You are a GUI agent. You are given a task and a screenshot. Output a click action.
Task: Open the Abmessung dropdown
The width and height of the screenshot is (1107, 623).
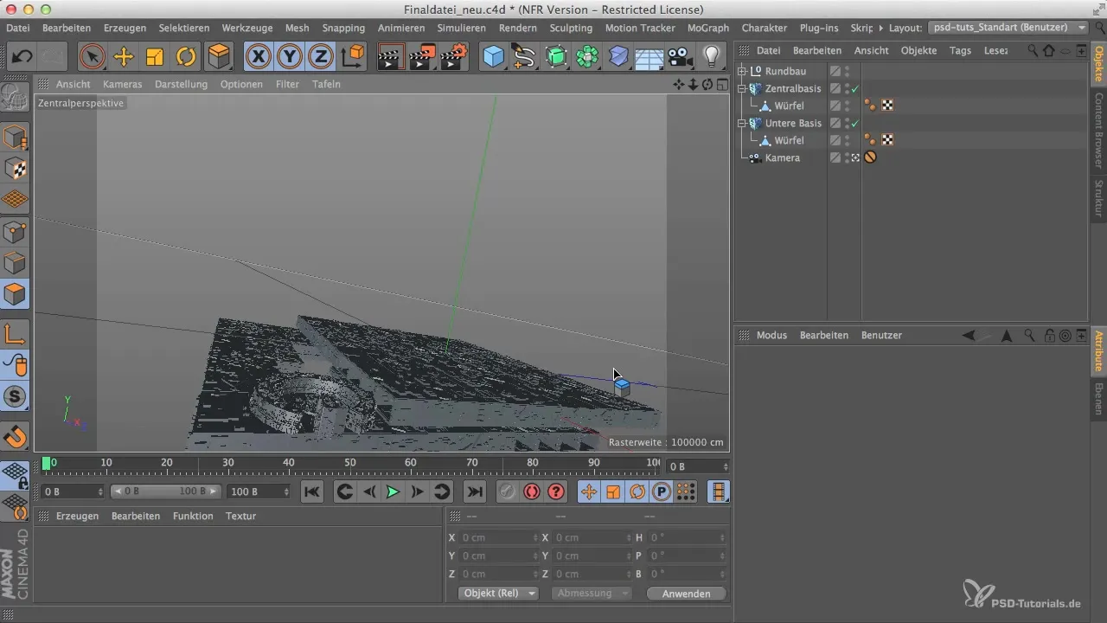591,594
